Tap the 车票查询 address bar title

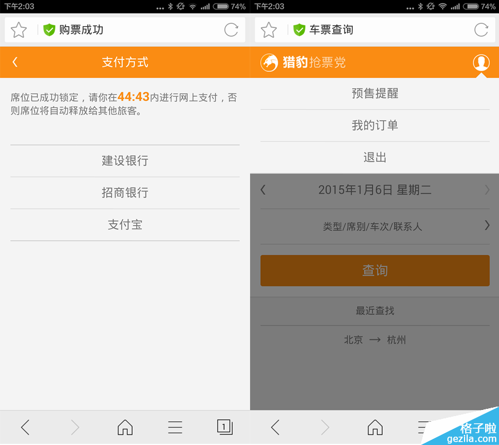click(x=331, y=30)
